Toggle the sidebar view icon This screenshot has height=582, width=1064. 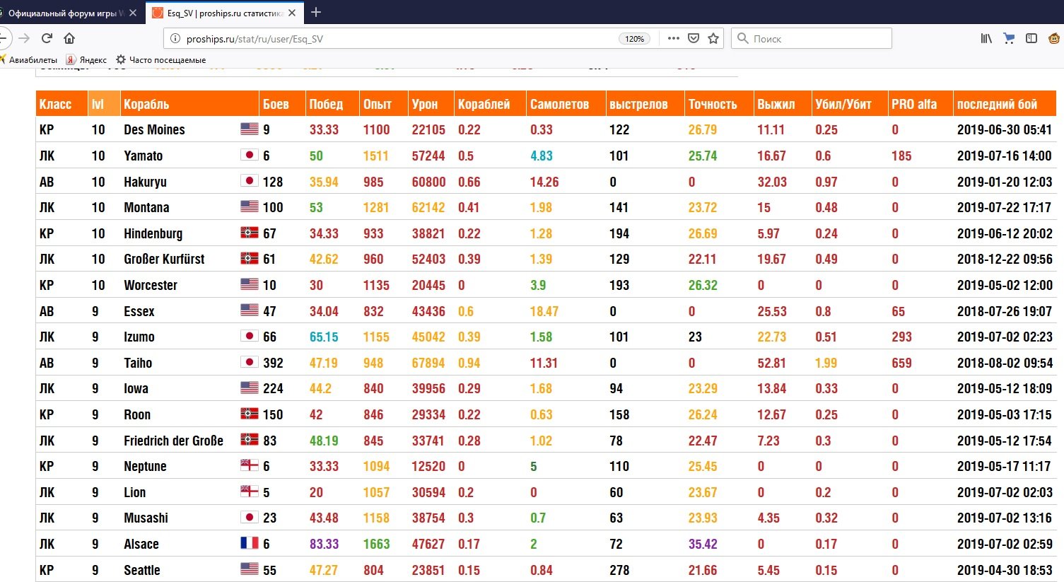[x=1031, y=38]
